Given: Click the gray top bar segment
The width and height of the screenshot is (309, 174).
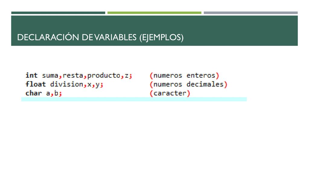Looking at the screenshot, I should coord(251,13).
